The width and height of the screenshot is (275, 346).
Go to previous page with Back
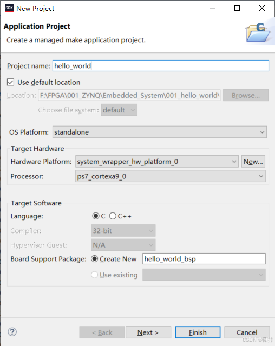(x=102, y=332)
